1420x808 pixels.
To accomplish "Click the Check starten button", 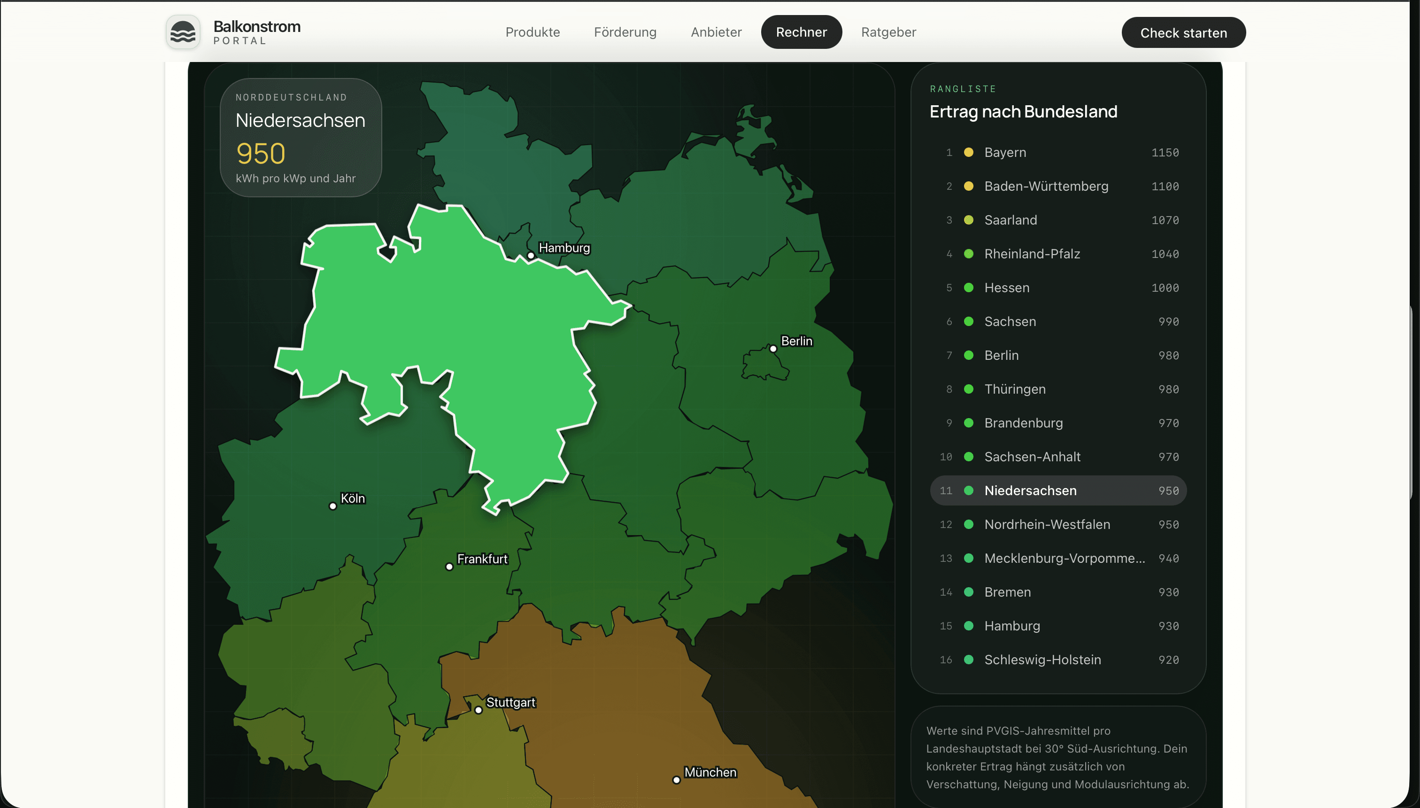I will (x=1184, y=33).
